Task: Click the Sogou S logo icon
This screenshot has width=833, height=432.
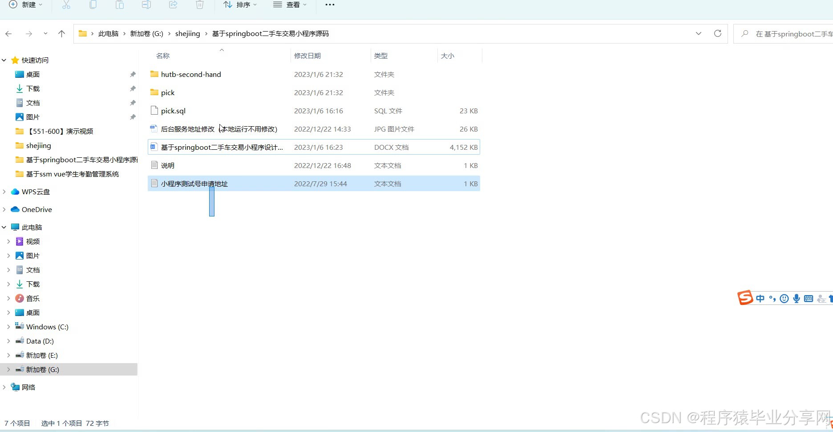Action: pos(745,297)
